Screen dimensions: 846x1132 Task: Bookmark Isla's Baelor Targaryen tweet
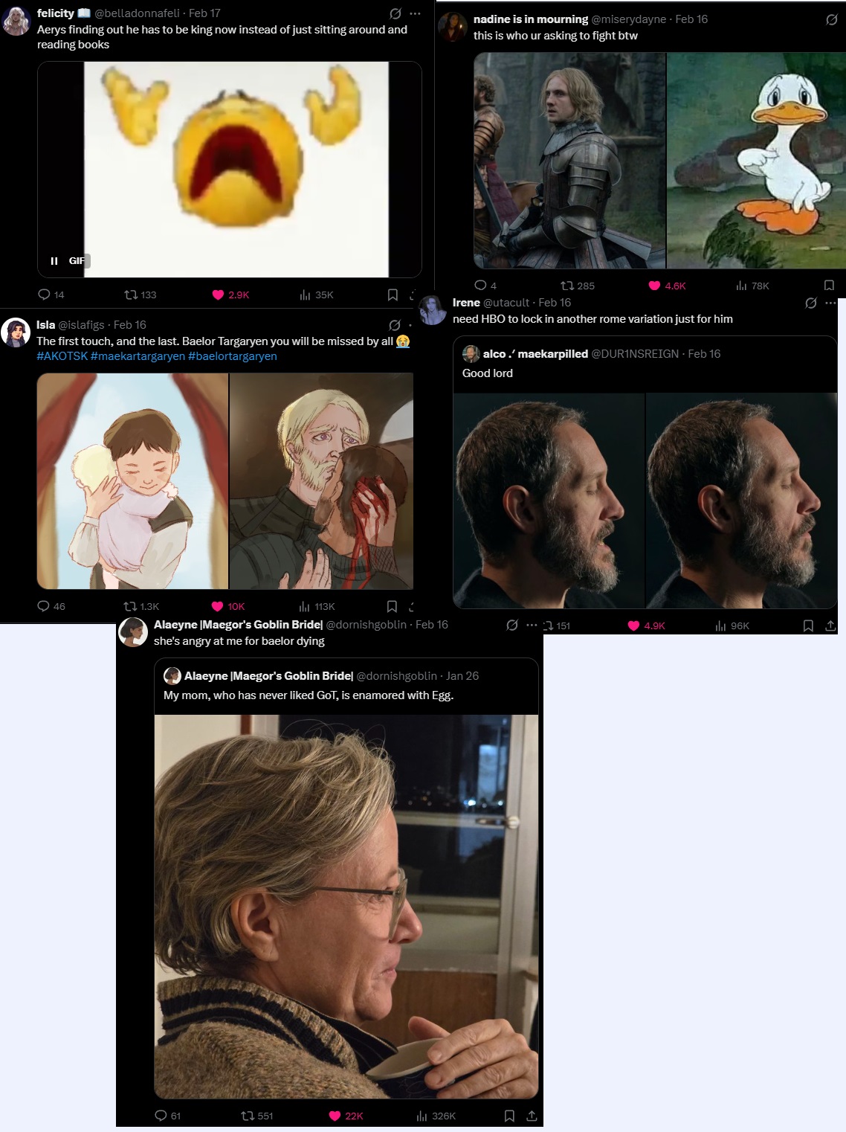[392, 606]
